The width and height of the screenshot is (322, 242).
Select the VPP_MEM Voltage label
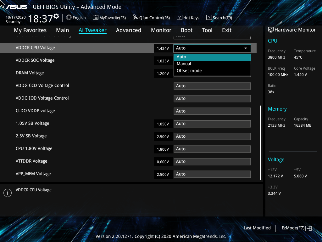click(33, 174)
